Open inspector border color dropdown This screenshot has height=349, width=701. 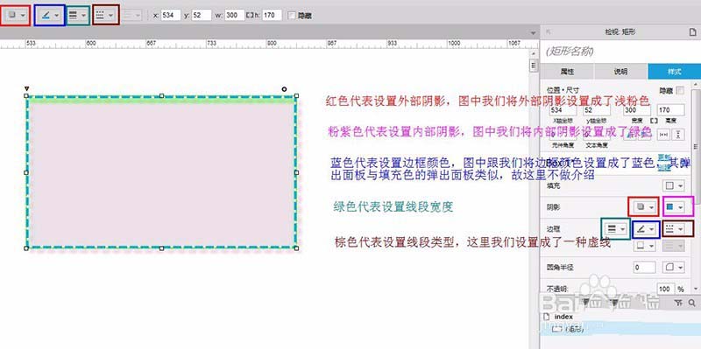645,229
